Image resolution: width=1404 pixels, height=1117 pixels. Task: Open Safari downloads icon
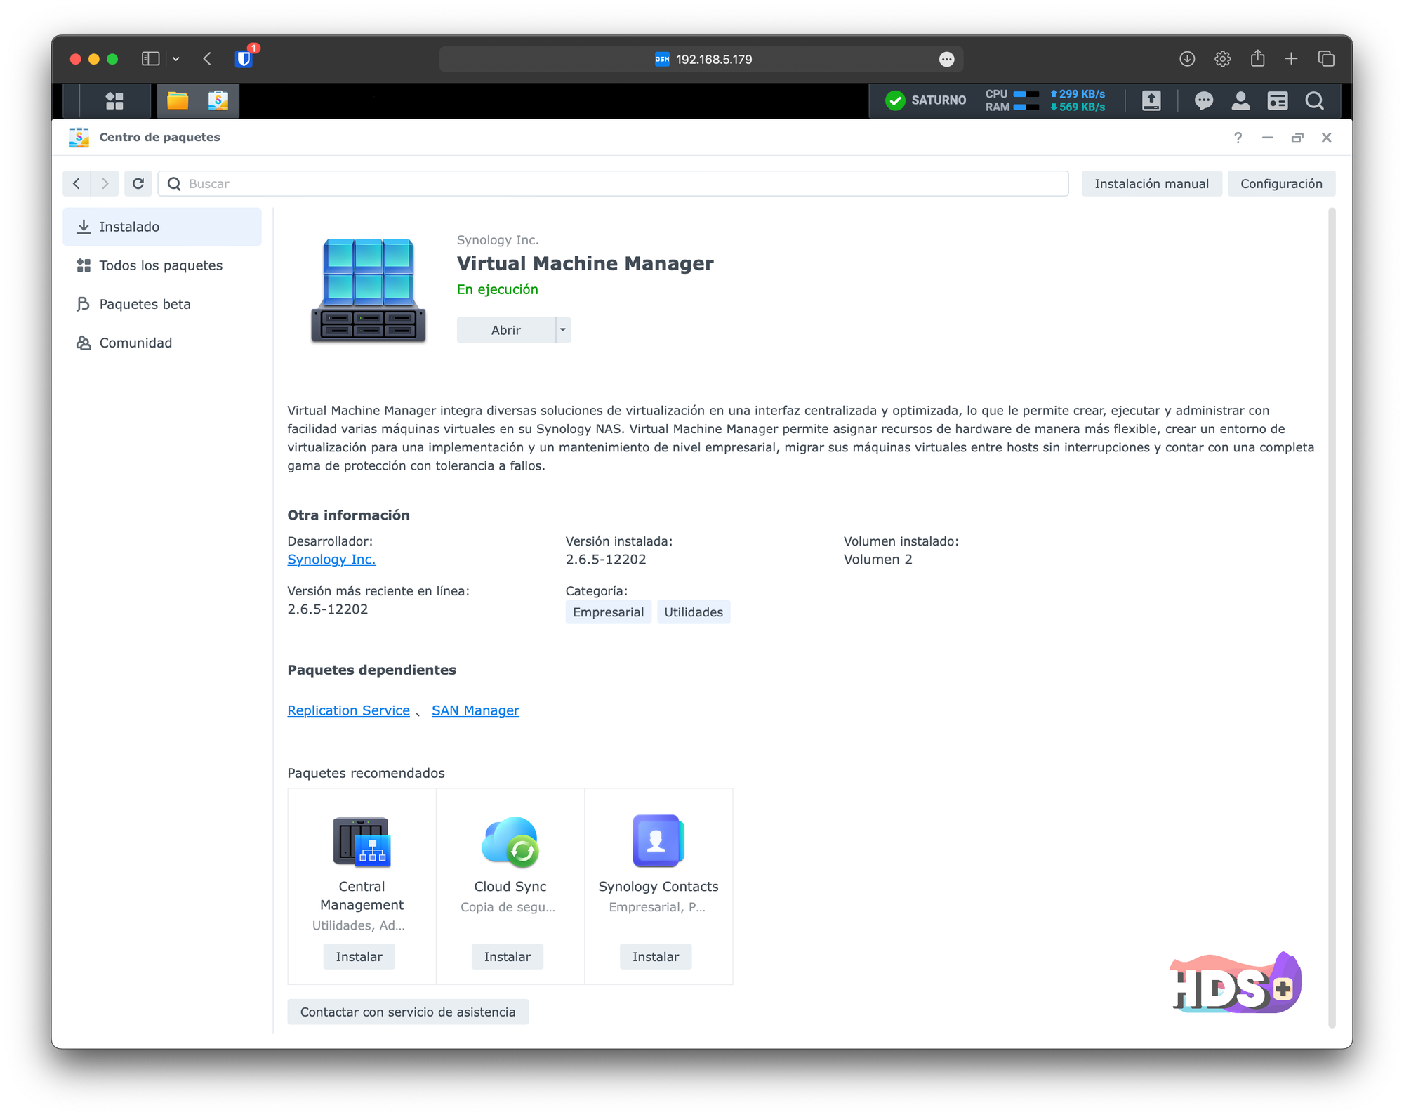point(1187,59)
